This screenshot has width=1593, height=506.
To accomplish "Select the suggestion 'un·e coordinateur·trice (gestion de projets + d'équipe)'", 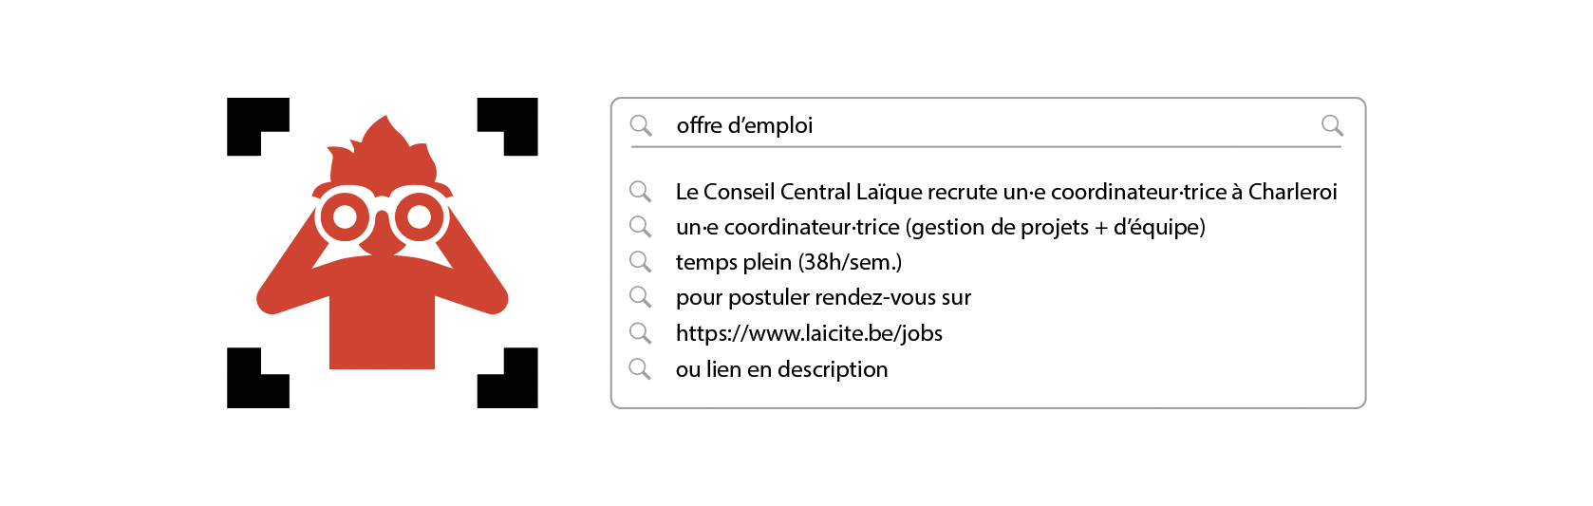I will (x=940, y=227).
